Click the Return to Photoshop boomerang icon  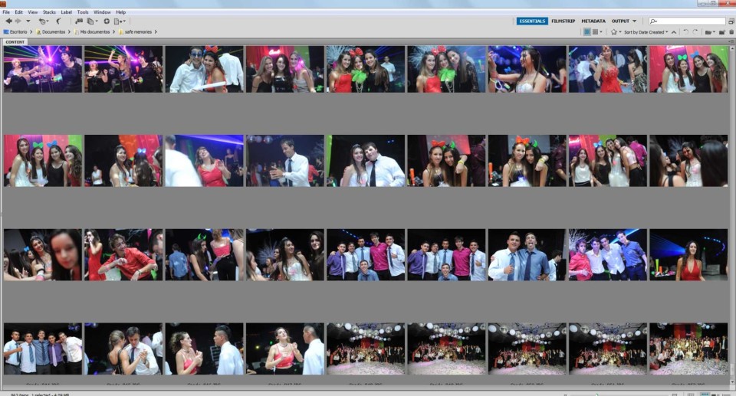58,21
